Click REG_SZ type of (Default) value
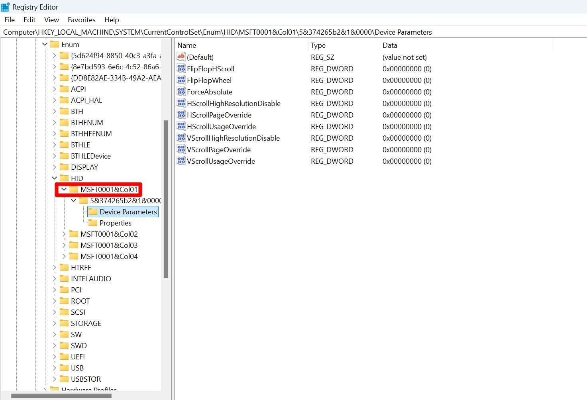The width and height of the screenshot is (587, 400). click(x=322, y=57)
